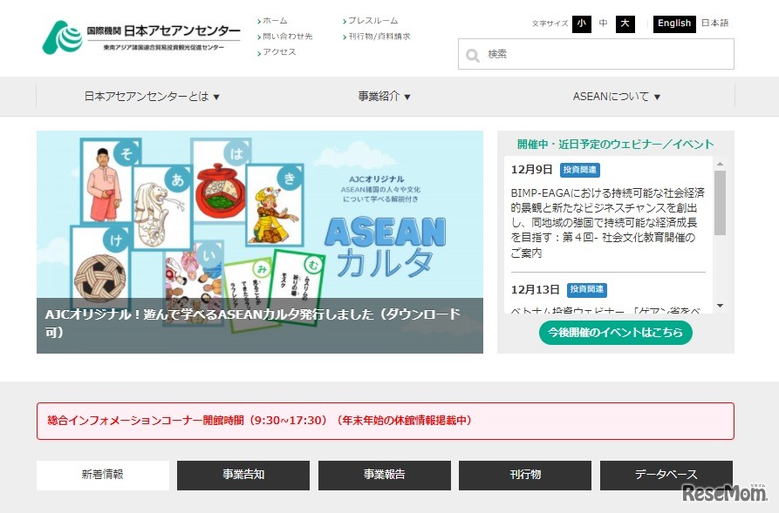Expand the ASEANについて dropdown menu
Image resolution: width=779 pixels, height=513 pixels.
[x=617, y=97]
